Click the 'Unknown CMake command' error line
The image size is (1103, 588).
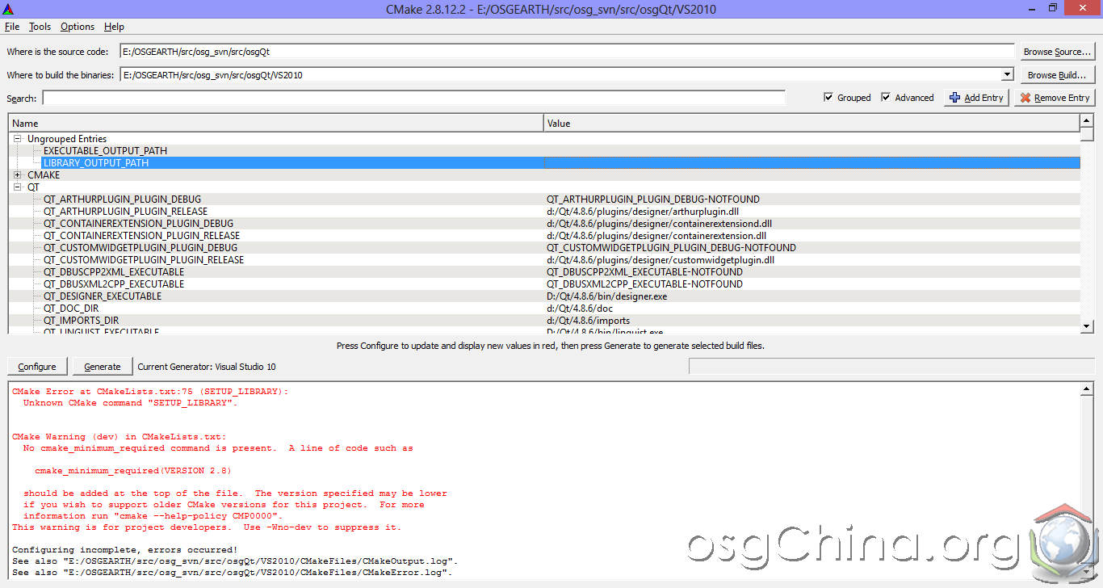tap(130, 403)
